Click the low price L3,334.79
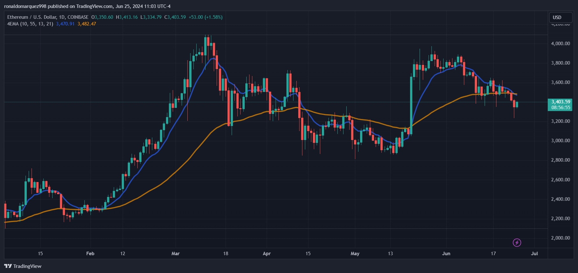This screenshot has width=578, height=273. (151, 17)
